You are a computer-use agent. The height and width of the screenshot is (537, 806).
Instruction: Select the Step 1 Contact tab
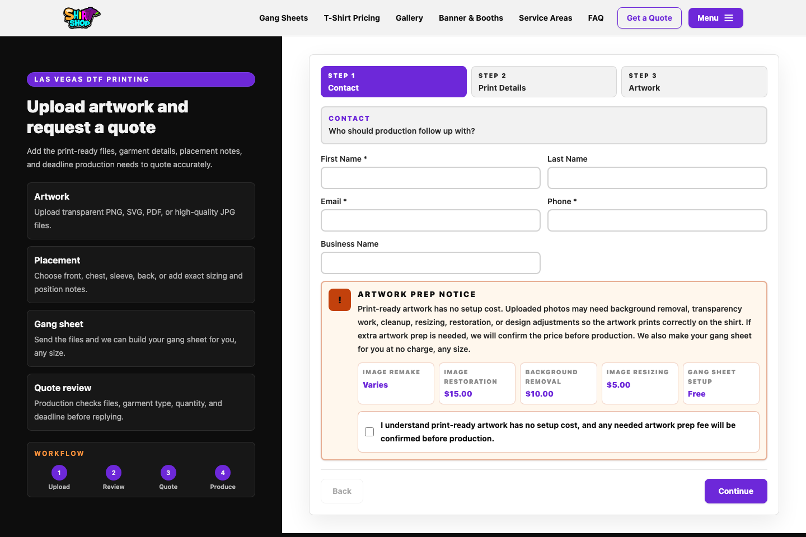point(393,82)
